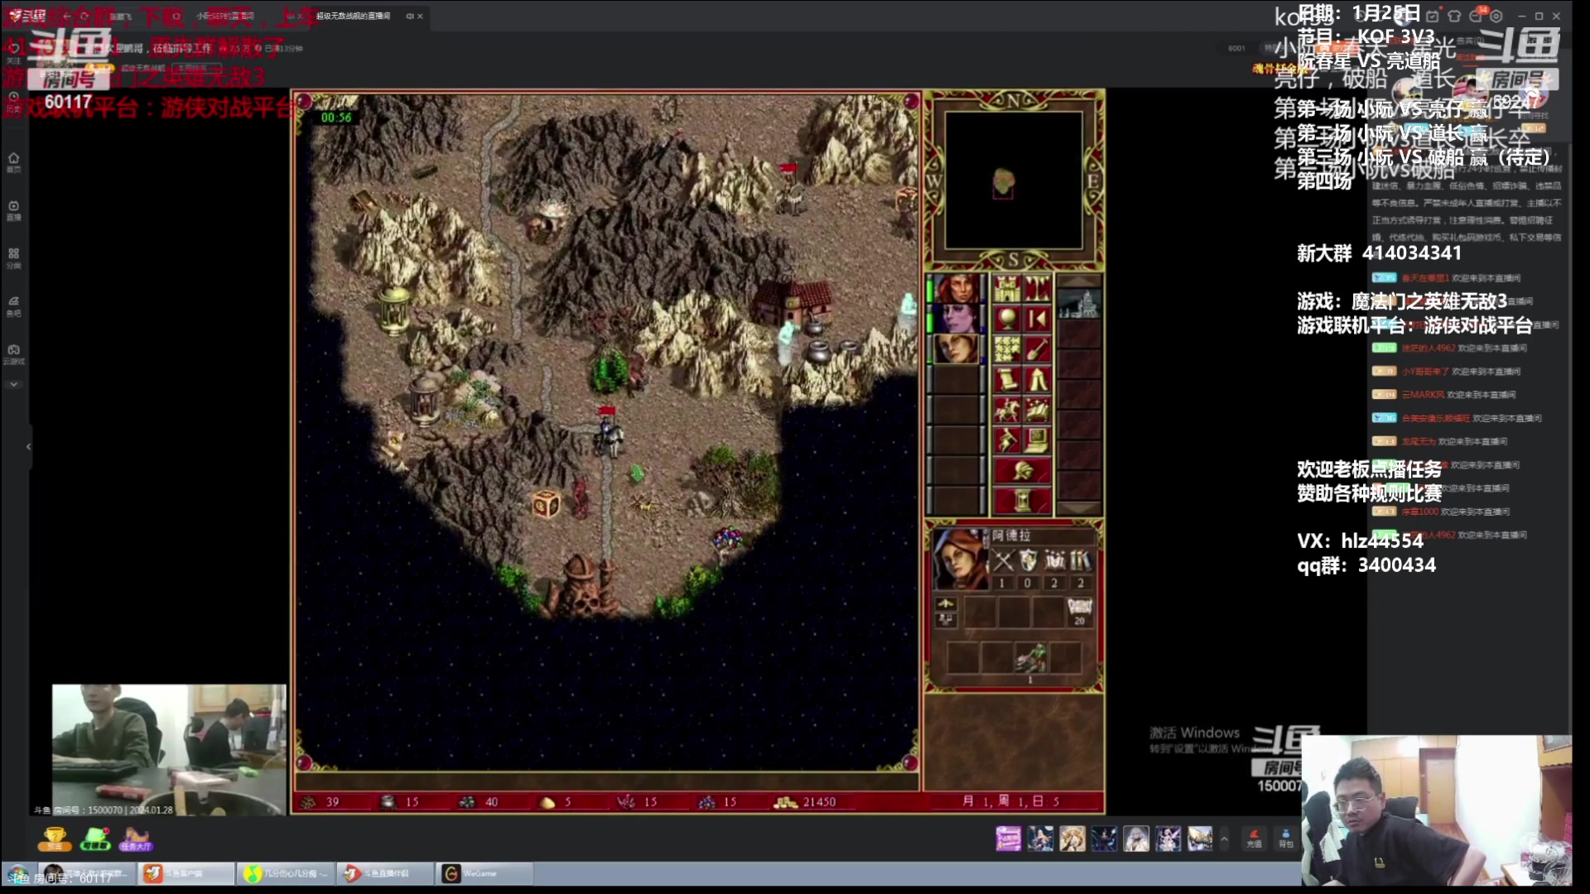
Task: Click the in-game date display in status bar
Action: pos(1011,801)
